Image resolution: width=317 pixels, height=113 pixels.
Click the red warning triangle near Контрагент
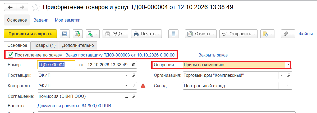pyautogui.click(x=143, y=86)
